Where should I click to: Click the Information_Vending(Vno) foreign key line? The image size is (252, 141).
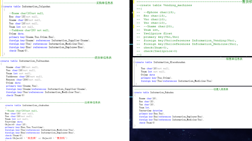pos(190,40)
